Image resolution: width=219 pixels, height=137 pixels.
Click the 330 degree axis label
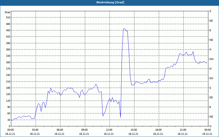(8, 56)
